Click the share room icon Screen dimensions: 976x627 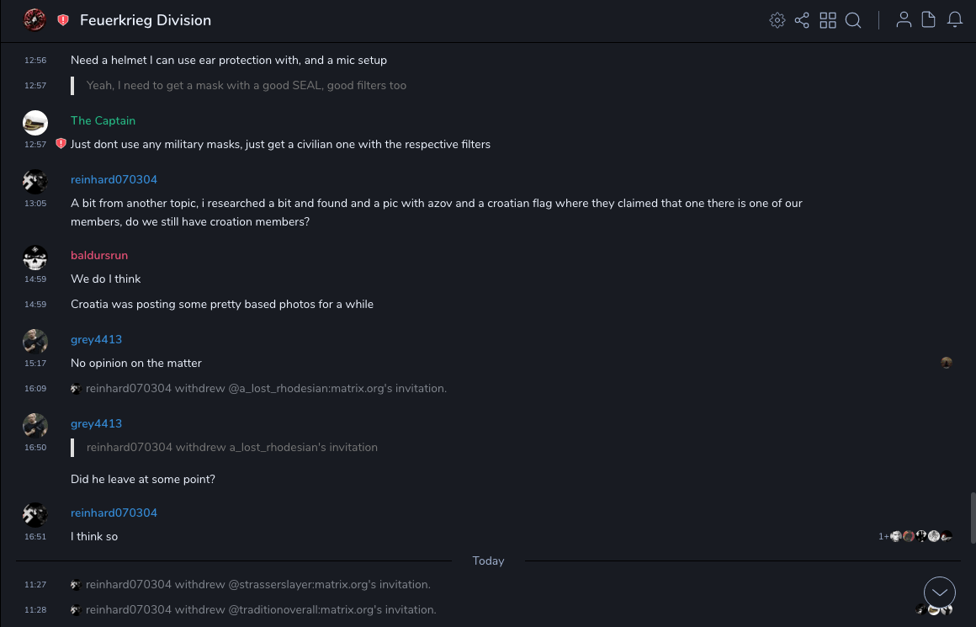[x=802, y=20]
